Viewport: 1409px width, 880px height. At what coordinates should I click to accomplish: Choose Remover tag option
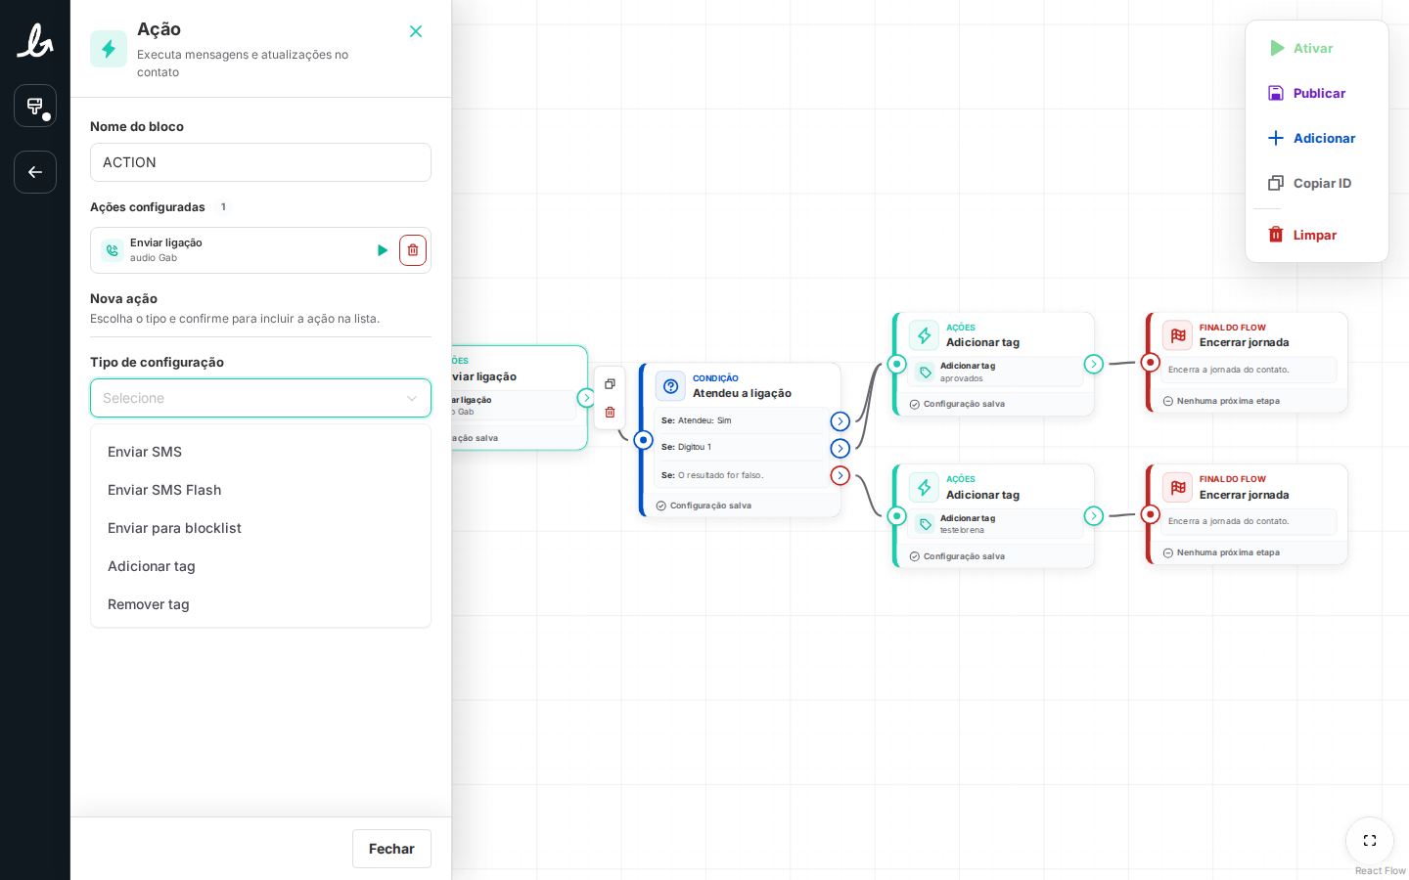click(260, 604)
